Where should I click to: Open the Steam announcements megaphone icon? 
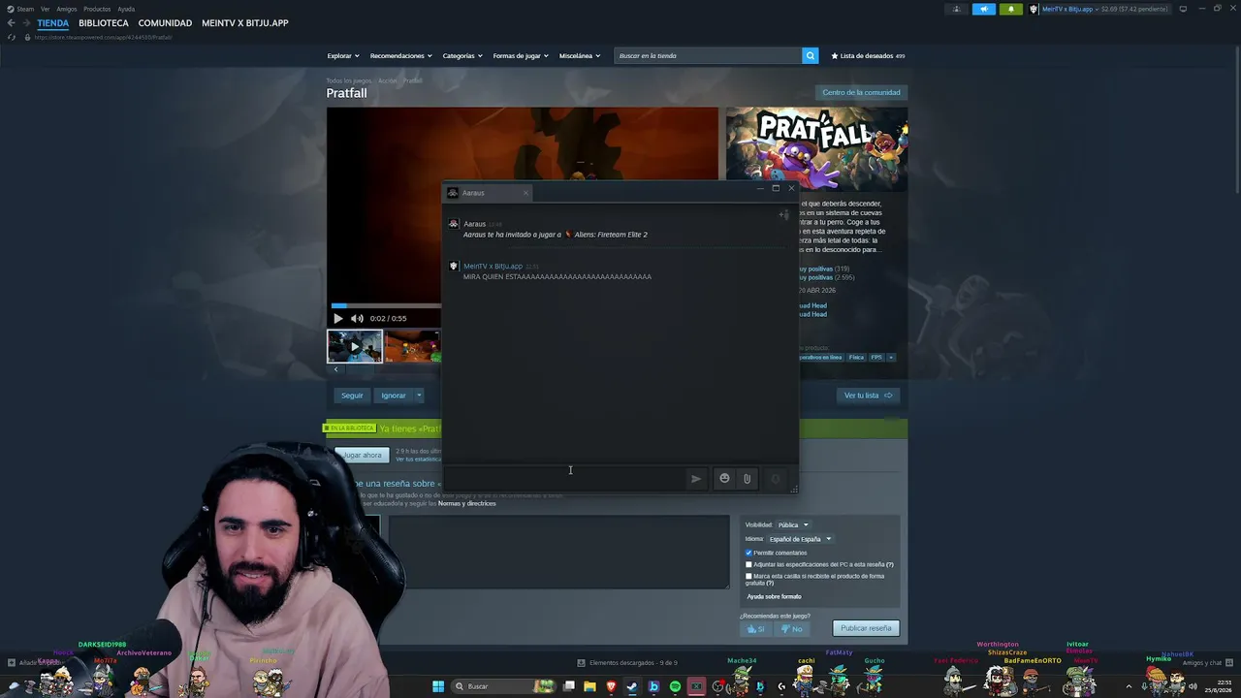point(983,9)
